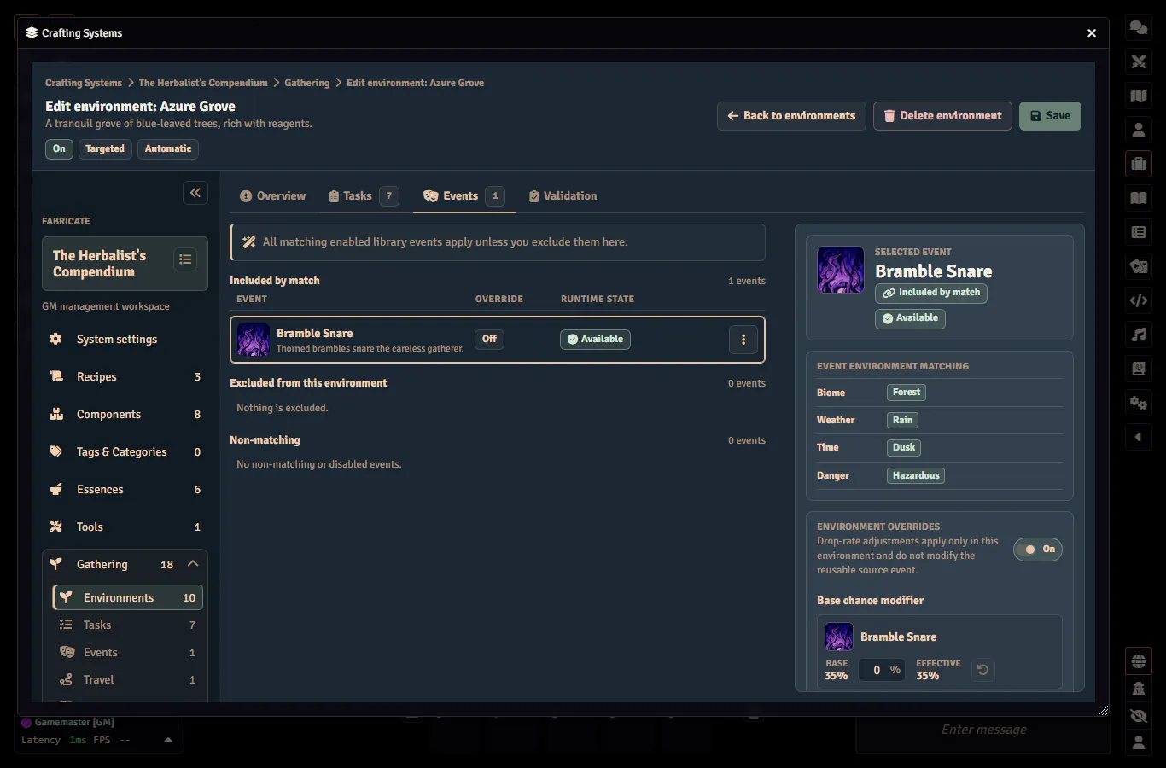Click the Available runtime state badge
The width and height of the screenshot is (1166, 768).
(x=595, y=339)
